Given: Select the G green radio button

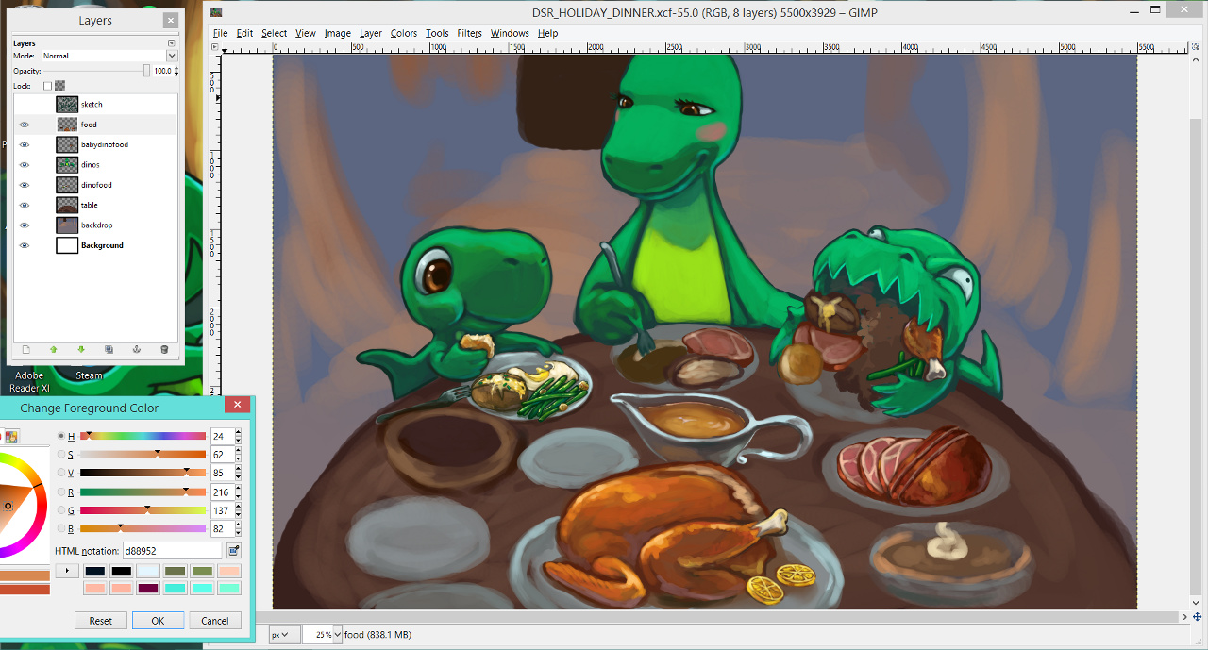Looking at the screenshot, I should click(x=61, y=510).
